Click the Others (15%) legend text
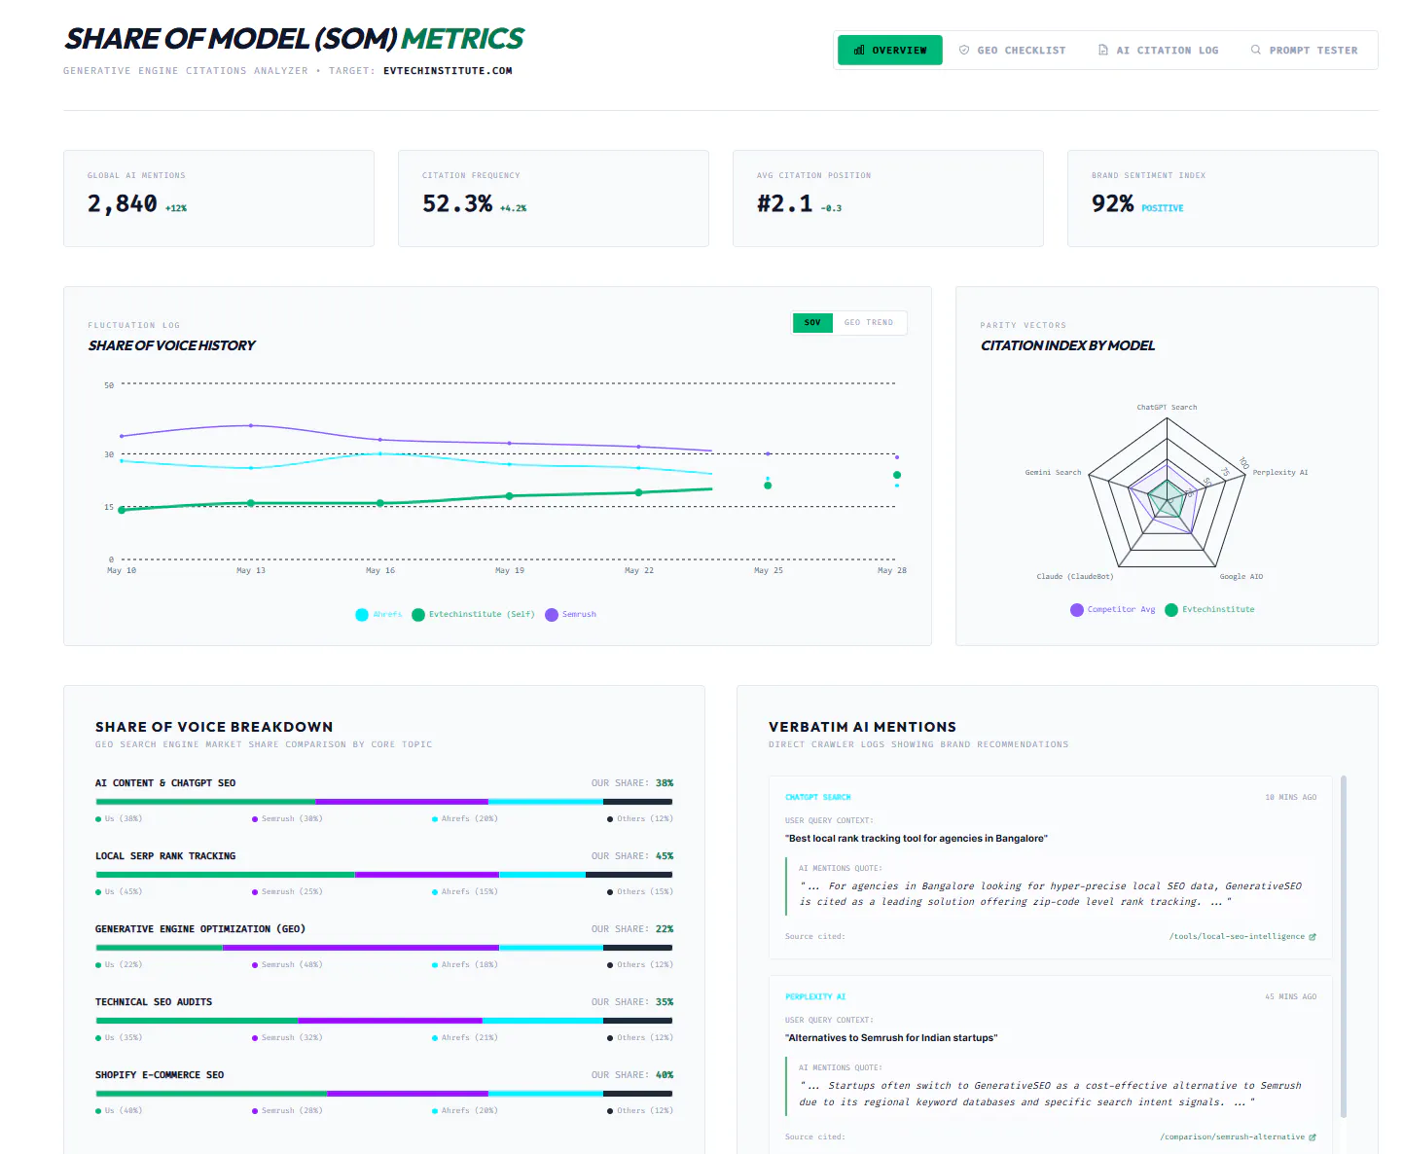This screenshot has height=1154, width=1403. coord(645,892)
